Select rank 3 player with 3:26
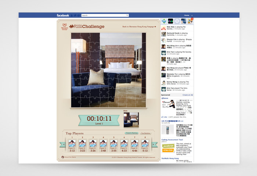The image size is (257, 176). pyautogui.click(x=93, y=146)
